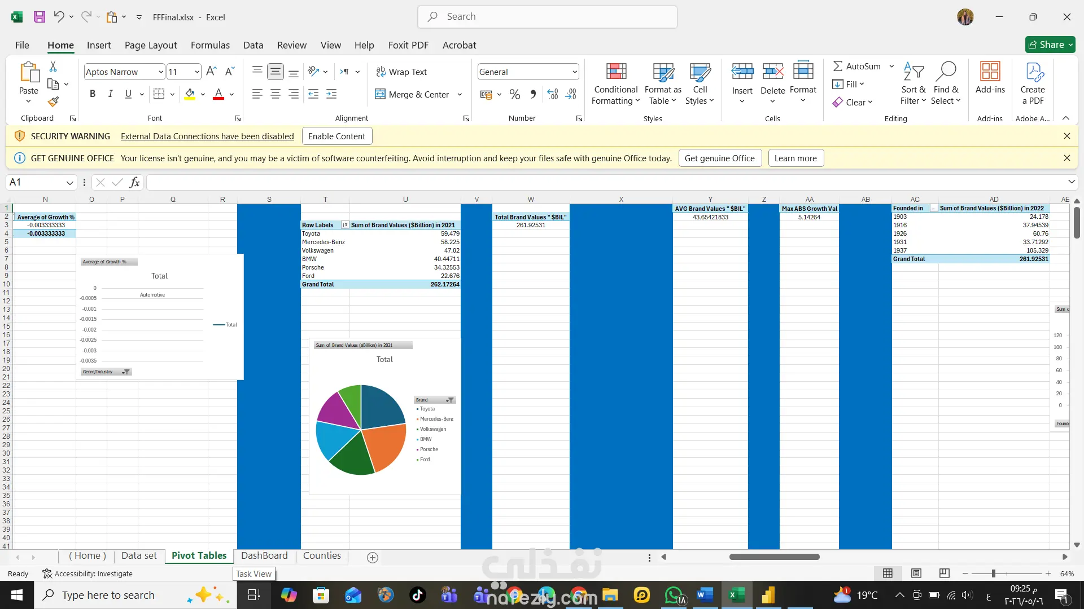Open the Formulas ribbon tab
The image size is (1084, 609).
click(210, 45)
